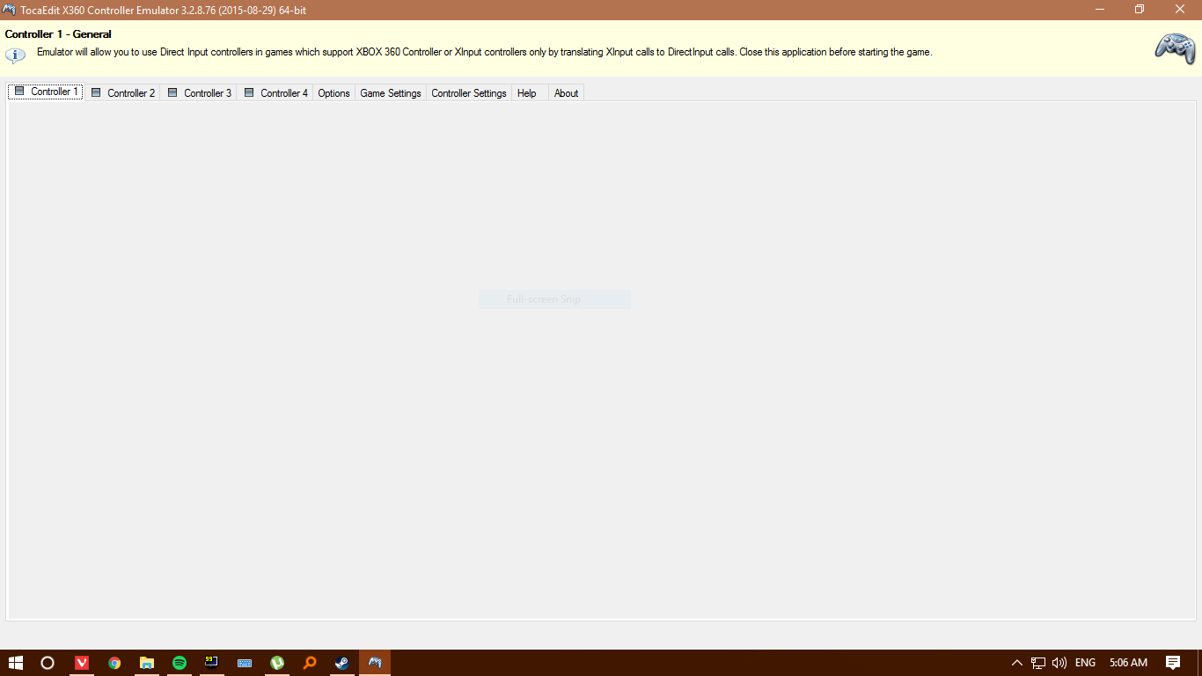Open the Options tab
The image size is (1202, 676).
(x=334, y=92)
